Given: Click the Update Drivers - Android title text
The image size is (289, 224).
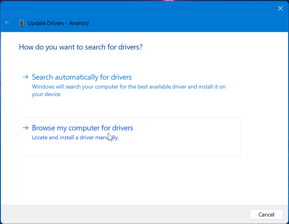Looking at the screenshot, I should [58, 23].
